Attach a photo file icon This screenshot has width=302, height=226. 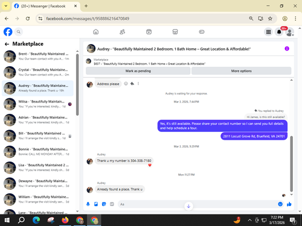click(96, 204)
